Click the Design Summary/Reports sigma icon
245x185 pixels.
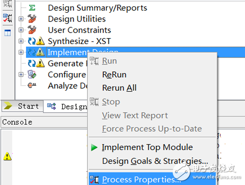coord(32,8)
